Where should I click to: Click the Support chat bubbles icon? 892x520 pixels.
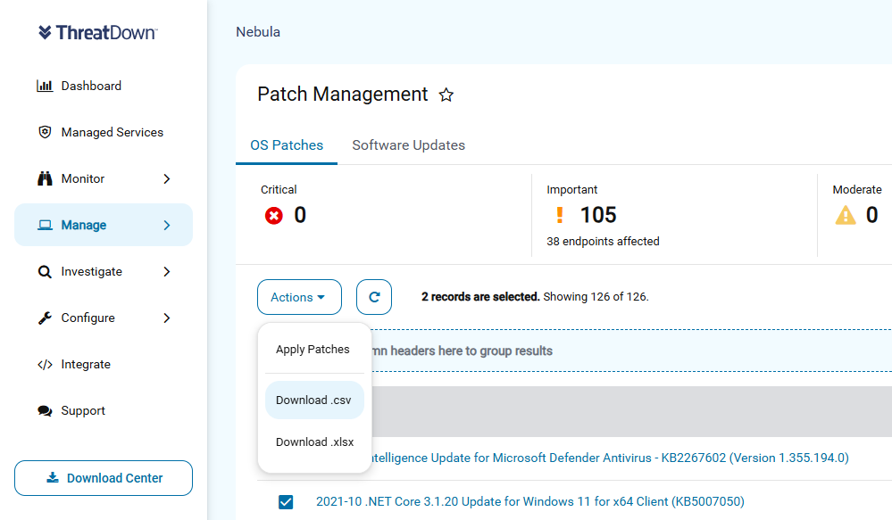tap(45, 410)
